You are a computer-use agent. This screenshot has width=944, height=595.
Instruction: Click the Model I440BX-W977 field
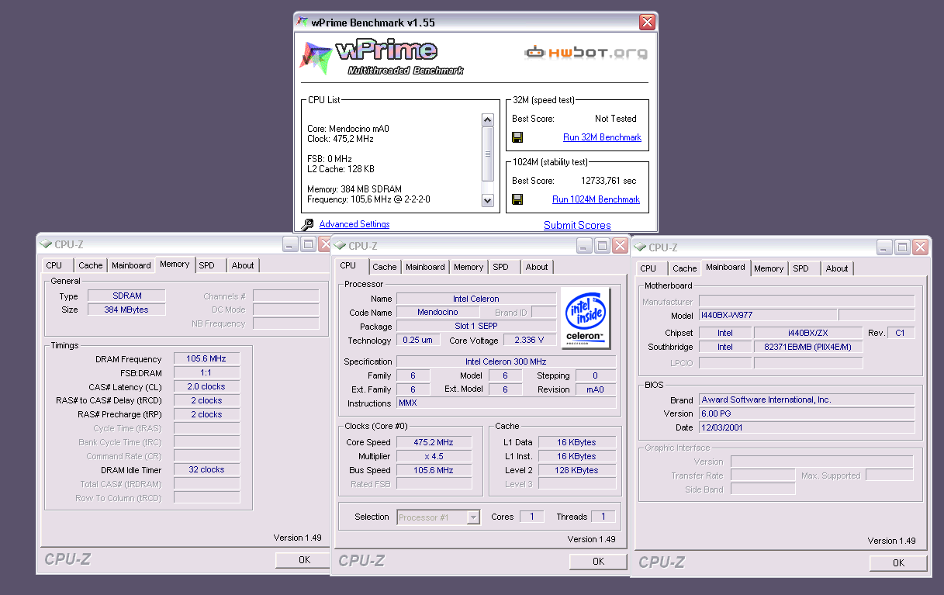(767, 315)
